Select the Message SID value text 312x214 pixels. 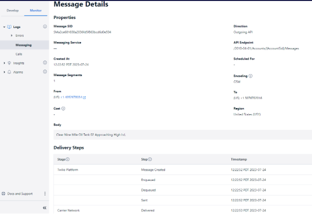82,32
